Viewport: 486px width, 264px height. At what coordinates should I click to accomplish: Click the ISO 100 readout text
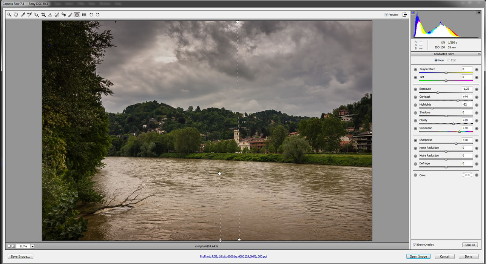click(440, 48)
